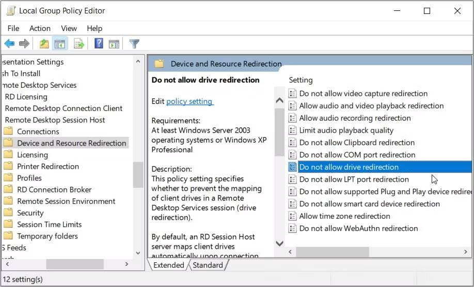Click up arrow of tree pane scrollbar

coord(138,61)
